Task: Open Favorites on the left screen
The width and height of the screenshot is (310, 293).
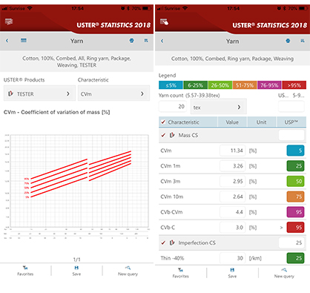Action: (x=25, y=271)
